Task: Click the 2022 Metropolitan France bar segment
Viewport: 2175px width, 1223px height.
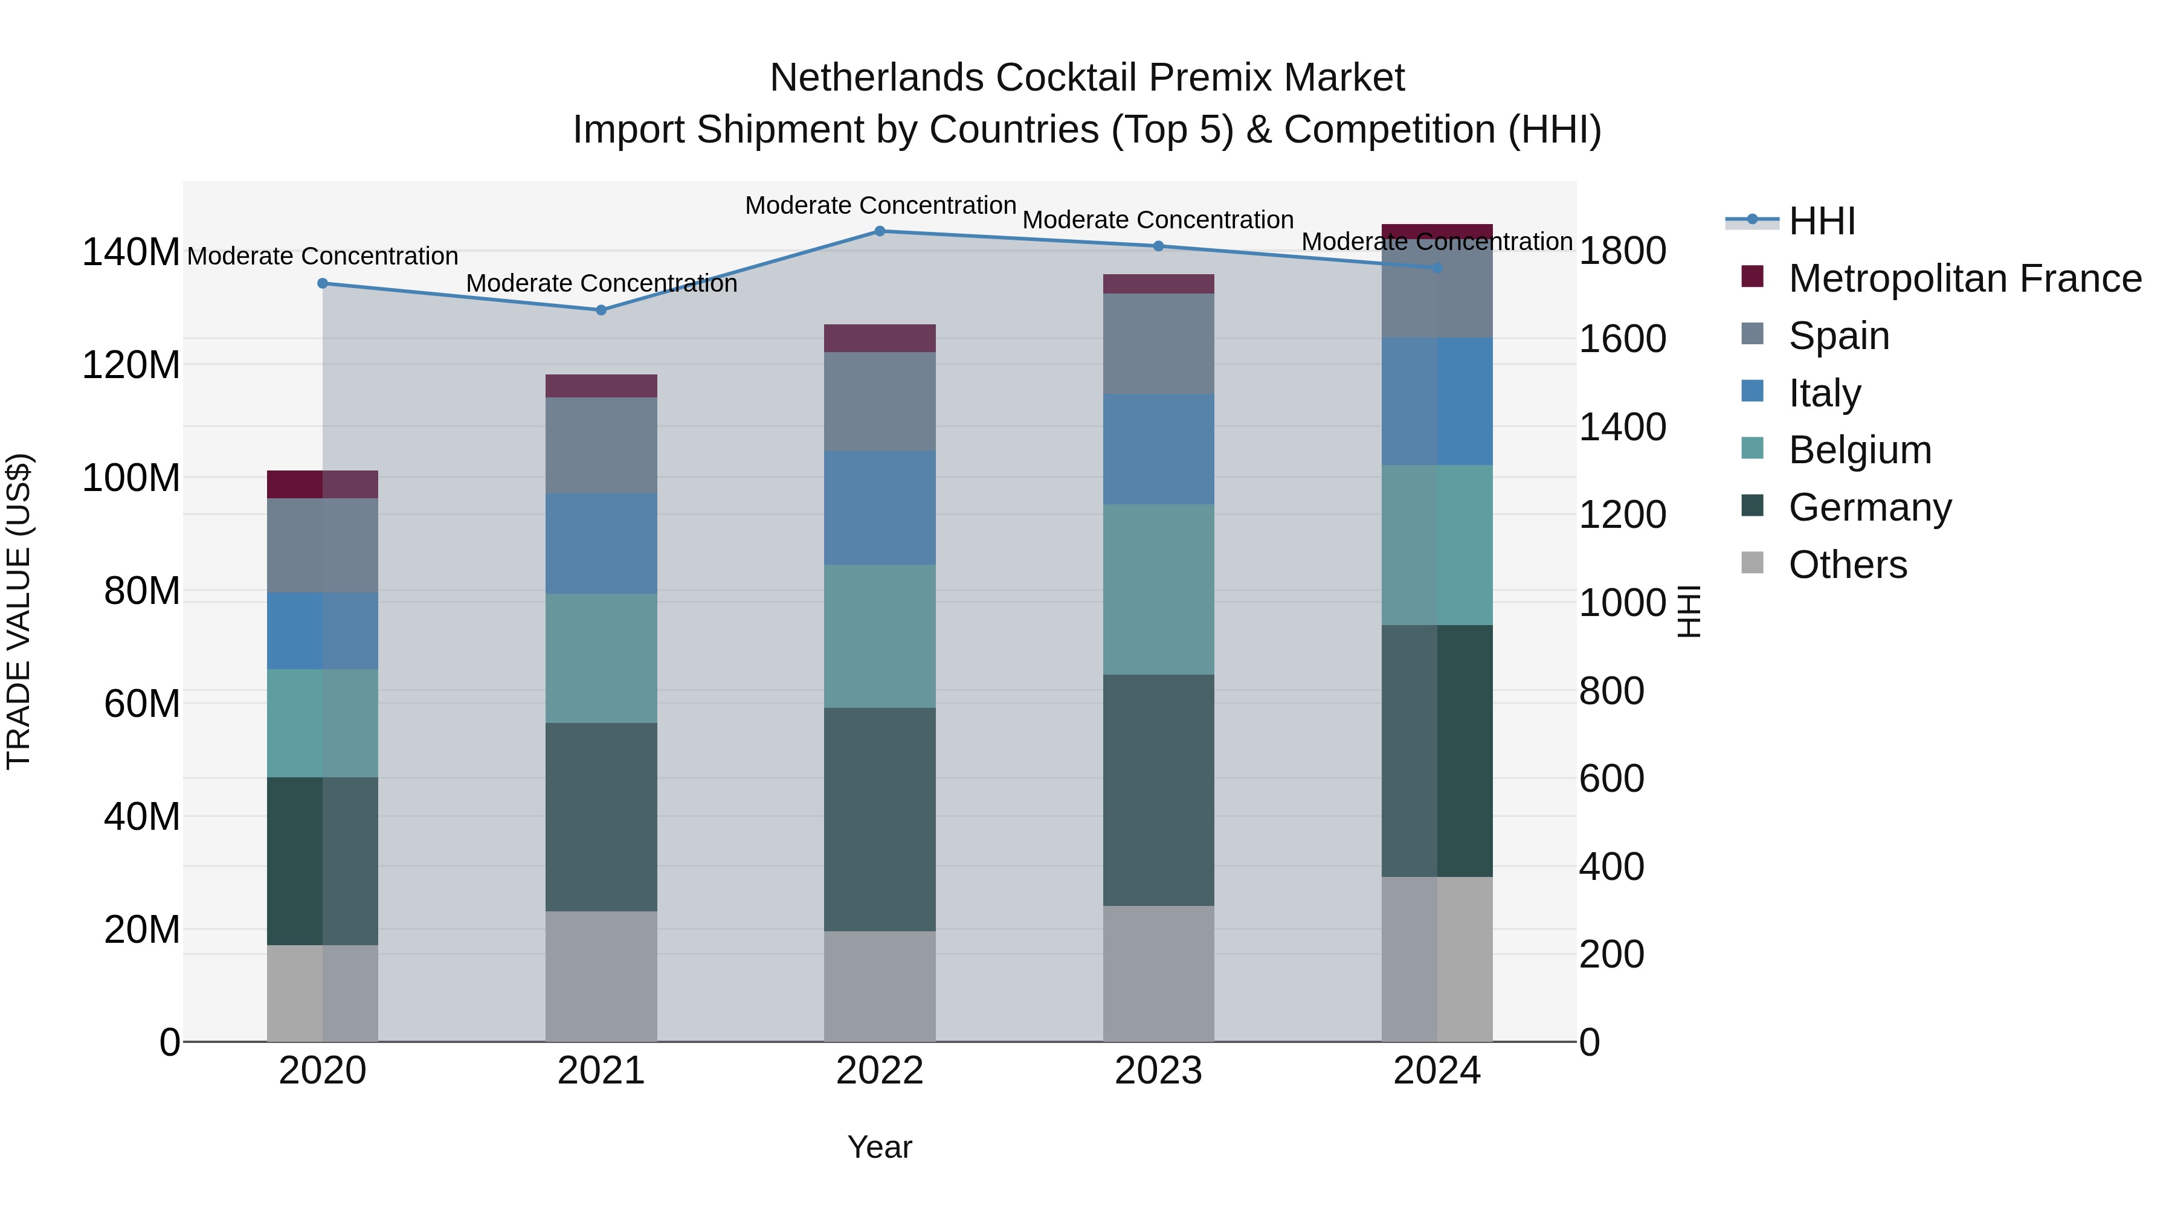Action: [x=880, y=338]
